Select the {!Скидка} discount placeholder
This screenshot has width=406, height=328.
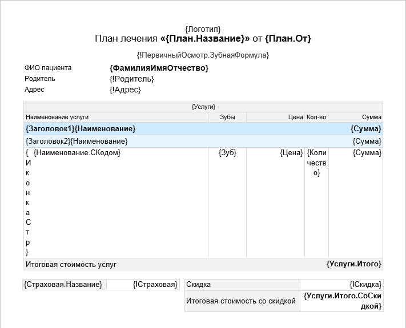(x=365, y=285)
